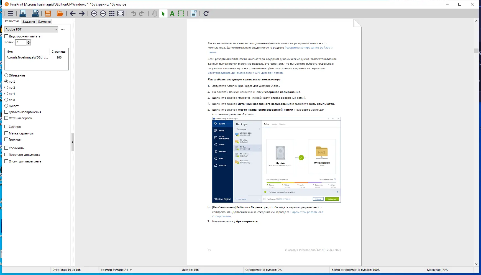The height and width of the screenshot is (275, 481).
Task: Click 'Страница 19 из 166' in status bar
Action: coord(66,270)
